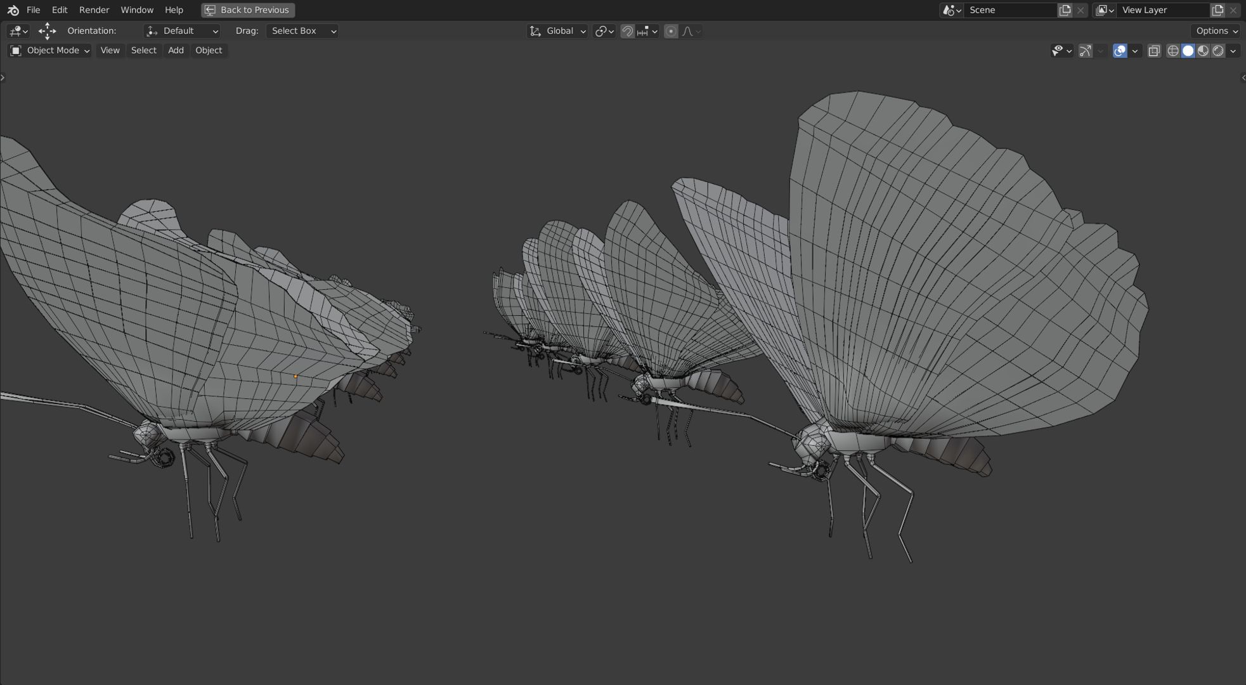Open the Render menu
This screenshot has width=1246, height=685.
coord(94,10)
